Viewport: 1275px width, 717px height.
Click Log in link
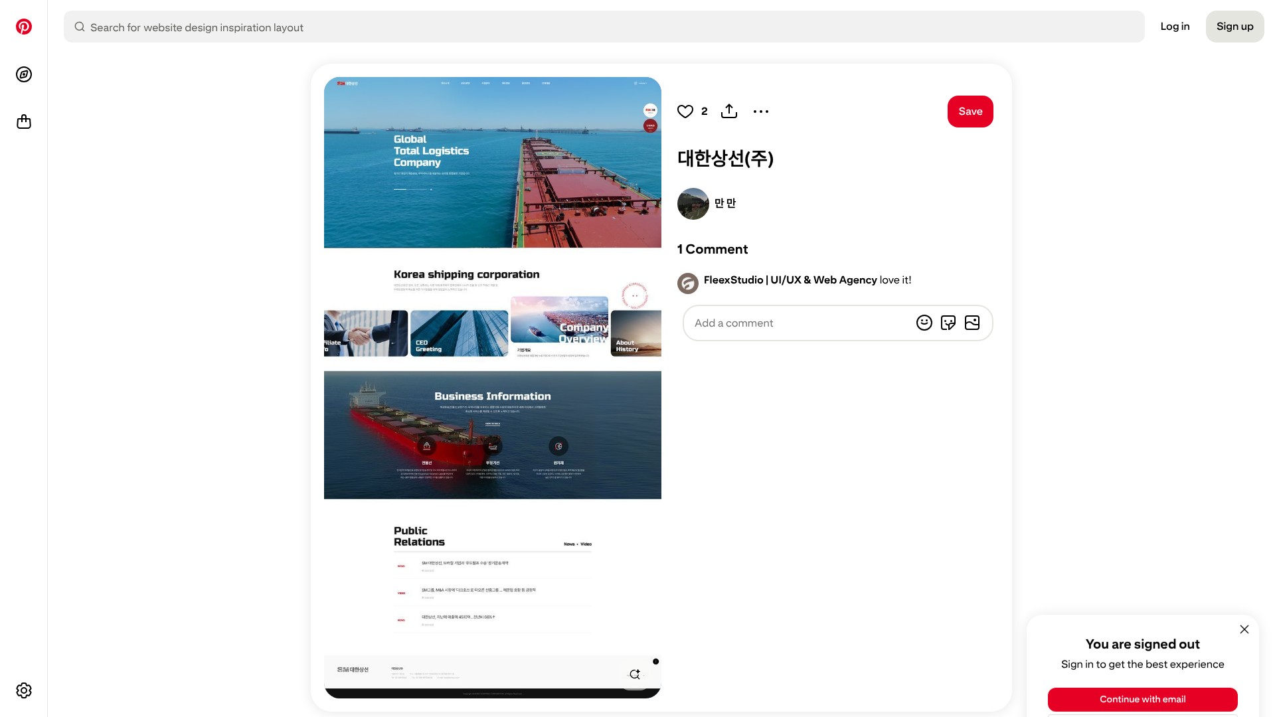pos(1175,27)
